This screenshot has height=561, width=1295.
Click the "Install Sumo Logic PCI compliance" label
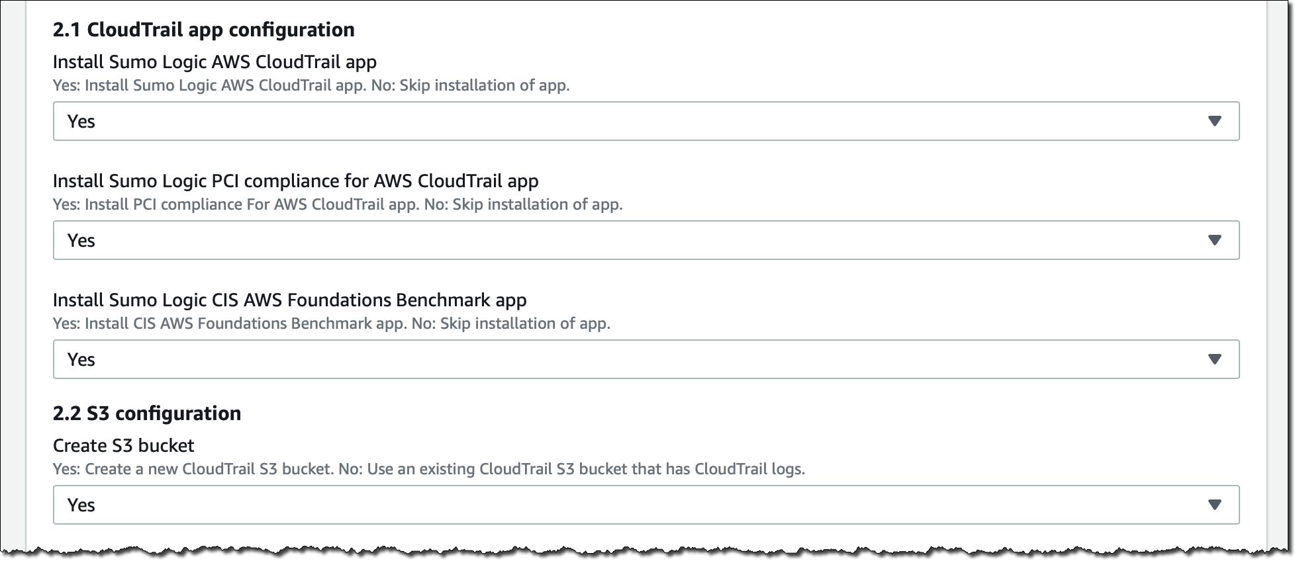[295, 181]
